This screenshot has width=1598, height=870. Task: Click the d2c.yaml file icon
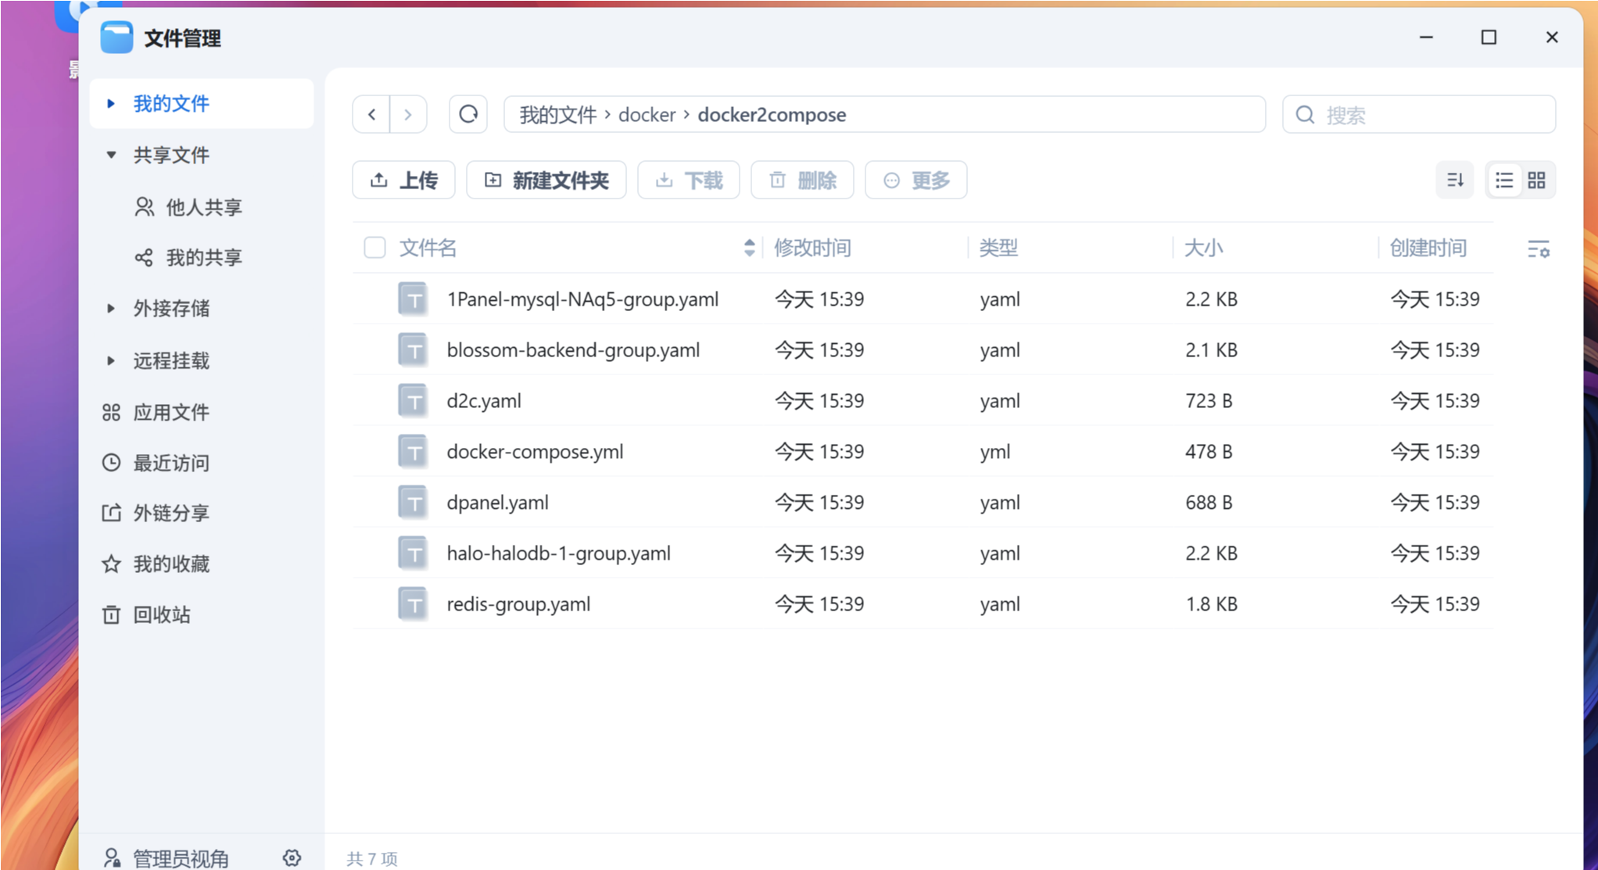(413, 401)
